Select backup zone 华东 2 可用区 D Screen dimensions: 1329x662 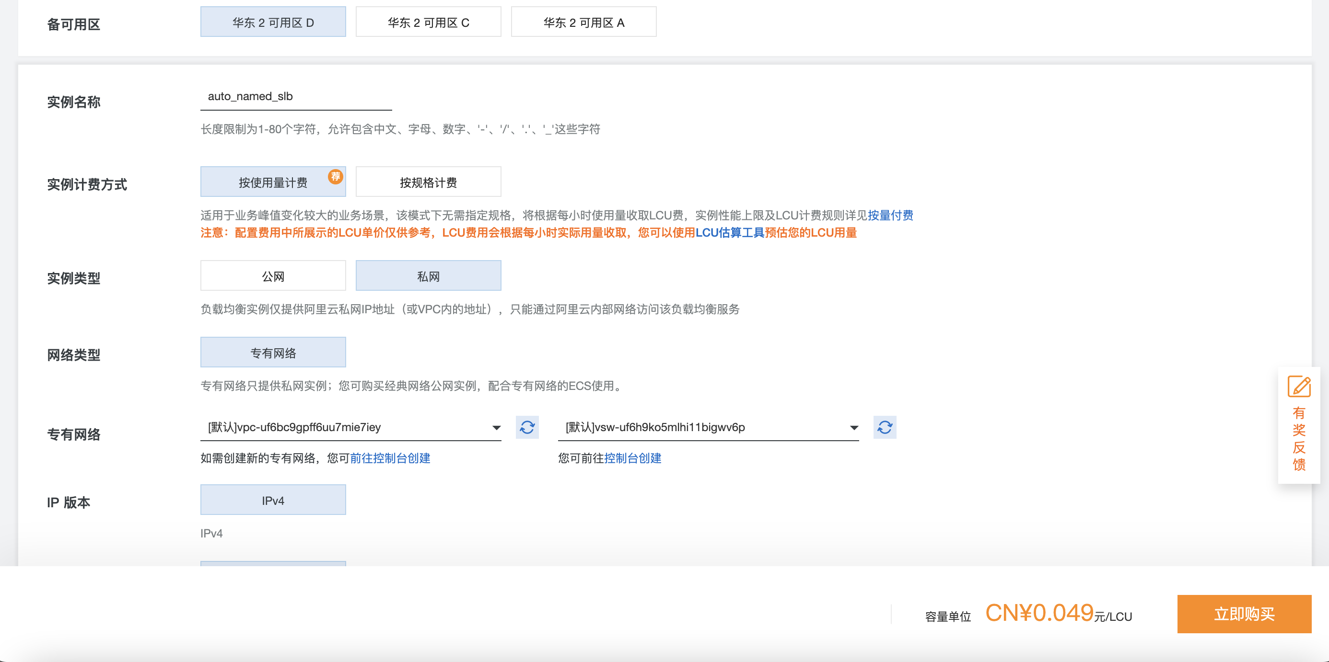(x=273, y=22)
